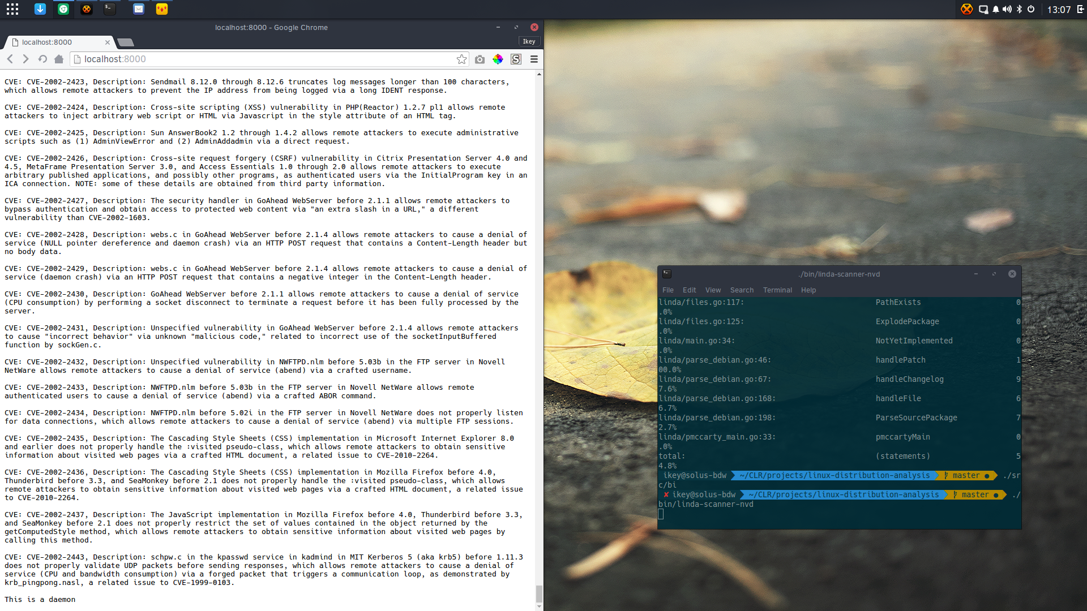Open power menu in system tray

[1031, 9]
